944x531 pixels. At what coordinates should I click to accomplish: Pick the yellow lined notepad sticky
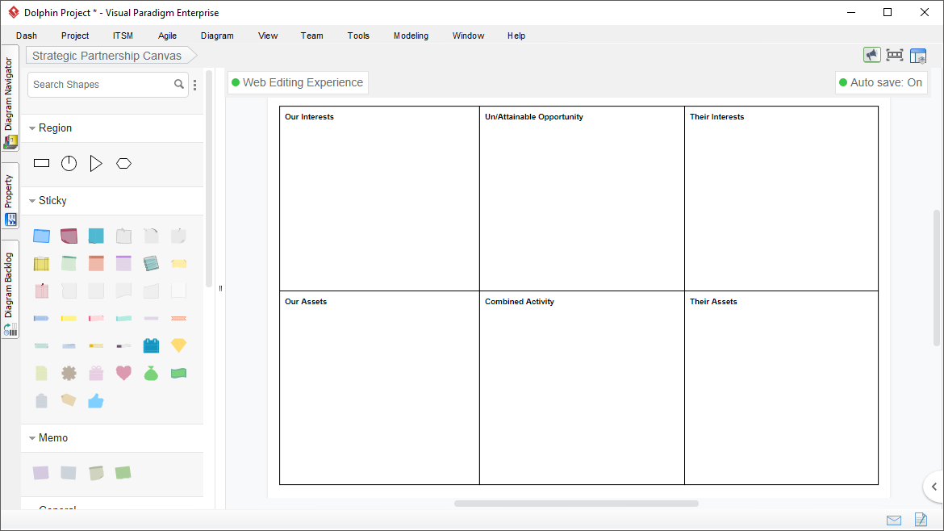click(41, 263)
